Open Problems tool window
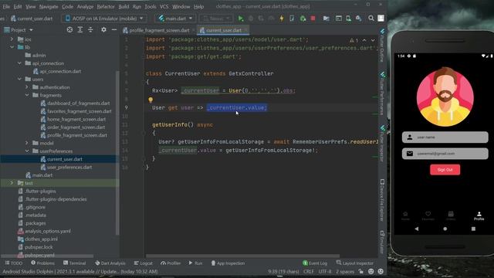Image resolution: width=494 pixels, height=278 pixels. click(x=42, y=263)
